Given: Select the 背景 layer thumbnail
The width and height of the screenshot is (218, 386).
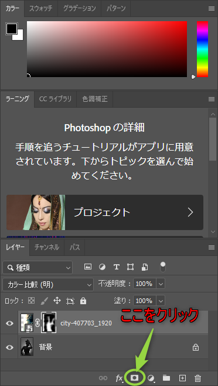Looking at the screenshot, I should pos(27,347).
